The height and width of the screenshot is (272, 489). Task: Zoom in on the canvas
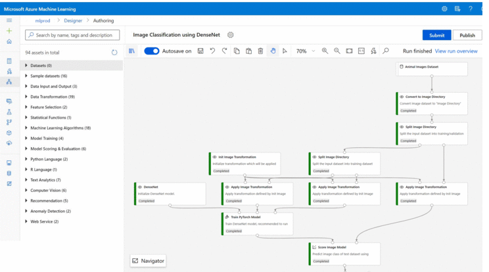(325, 51)
